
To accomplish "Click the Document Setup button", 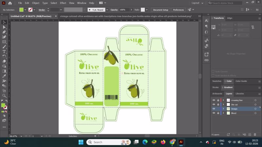I will (x=160, y=10).
